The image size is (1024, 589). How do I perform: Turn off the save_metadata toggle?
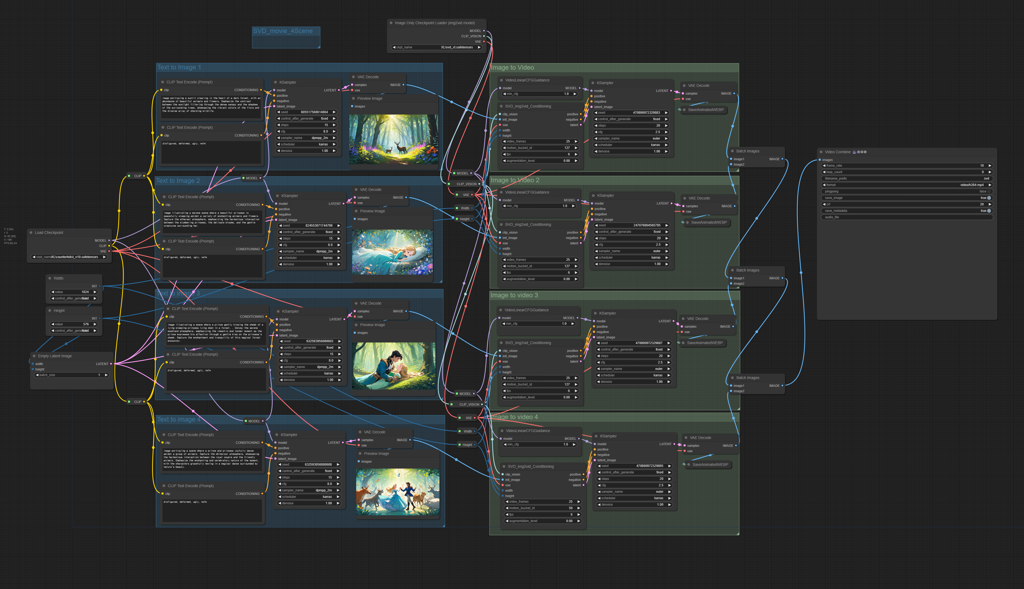tap(989, 211)
